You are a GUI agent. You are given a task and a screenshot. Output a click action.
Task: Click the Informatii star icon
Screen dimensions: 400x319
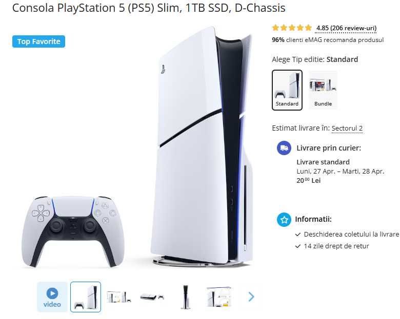(284, 219)
